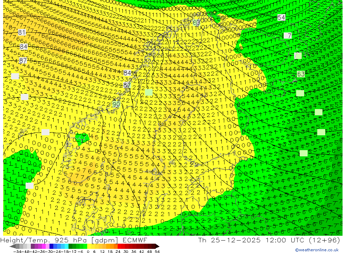This screenshot has height=253, width=346.
Task: Click the -6 value on the legend scale
Action: pos(80,252)
